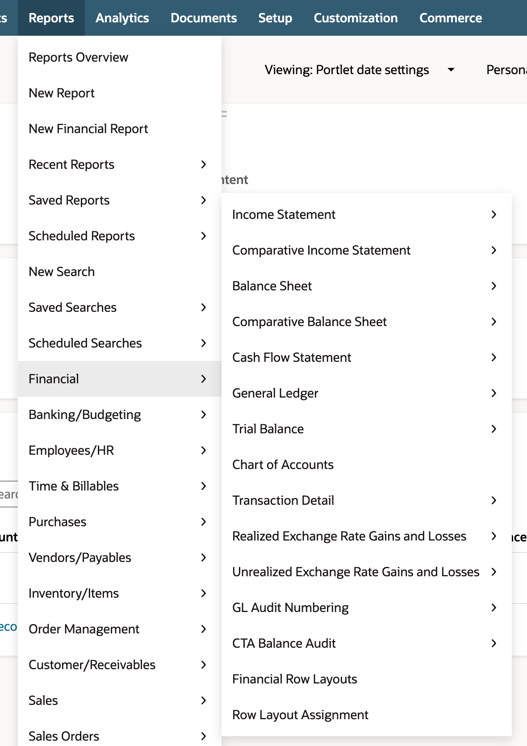The image size is (527, 746).
Task: Expand Scheduled Reports submenu chevron
Action: coord(204,236)
